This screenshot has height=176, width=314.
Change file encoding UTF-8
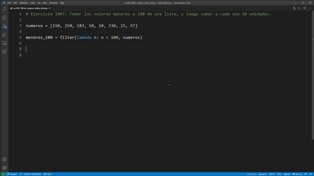(272, 174)
